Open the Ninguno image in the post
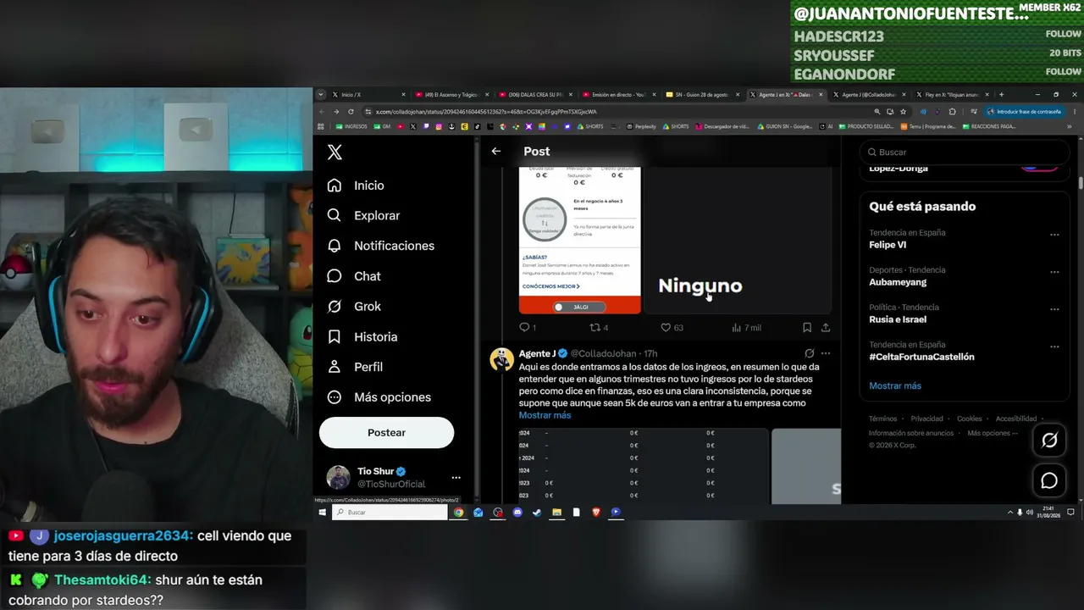Viewport: 1084px width, 610px height. [738, 241]
